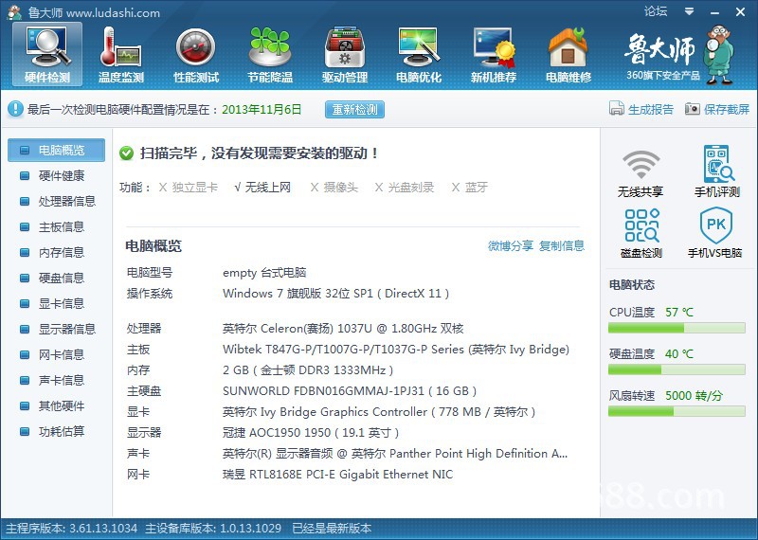Click the 蓝牙 feature indicator

(x=469, y=188)
